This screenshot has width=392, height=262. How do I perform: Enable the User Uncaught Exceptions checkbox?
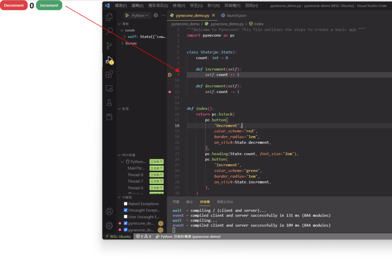pos(126,217)
